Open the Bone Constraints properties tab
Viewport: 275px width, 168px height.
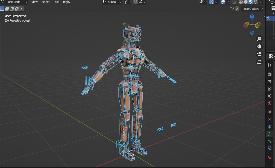tap(270, 148)
